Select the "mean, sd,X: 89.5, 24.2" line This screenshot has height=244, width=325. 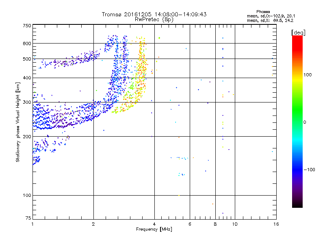pyautogui.click(x=270, y=21)
